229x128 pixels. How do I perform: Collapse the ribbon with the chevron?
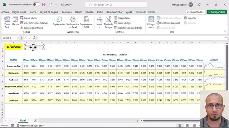[225, 31]
